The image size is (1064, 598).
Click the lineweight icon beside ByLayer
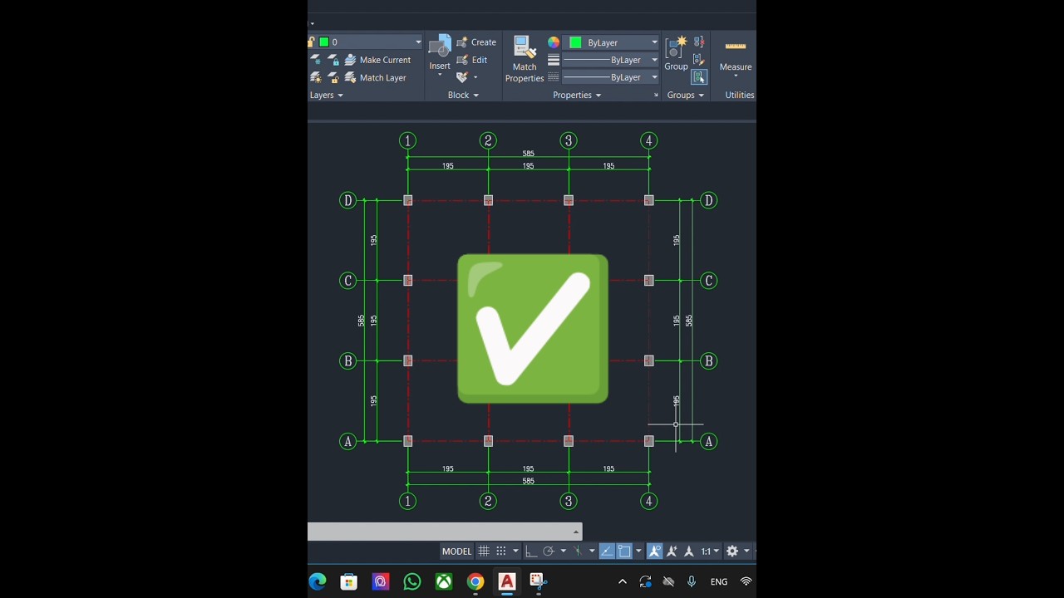pyautogui.click(x=554, y=60)
